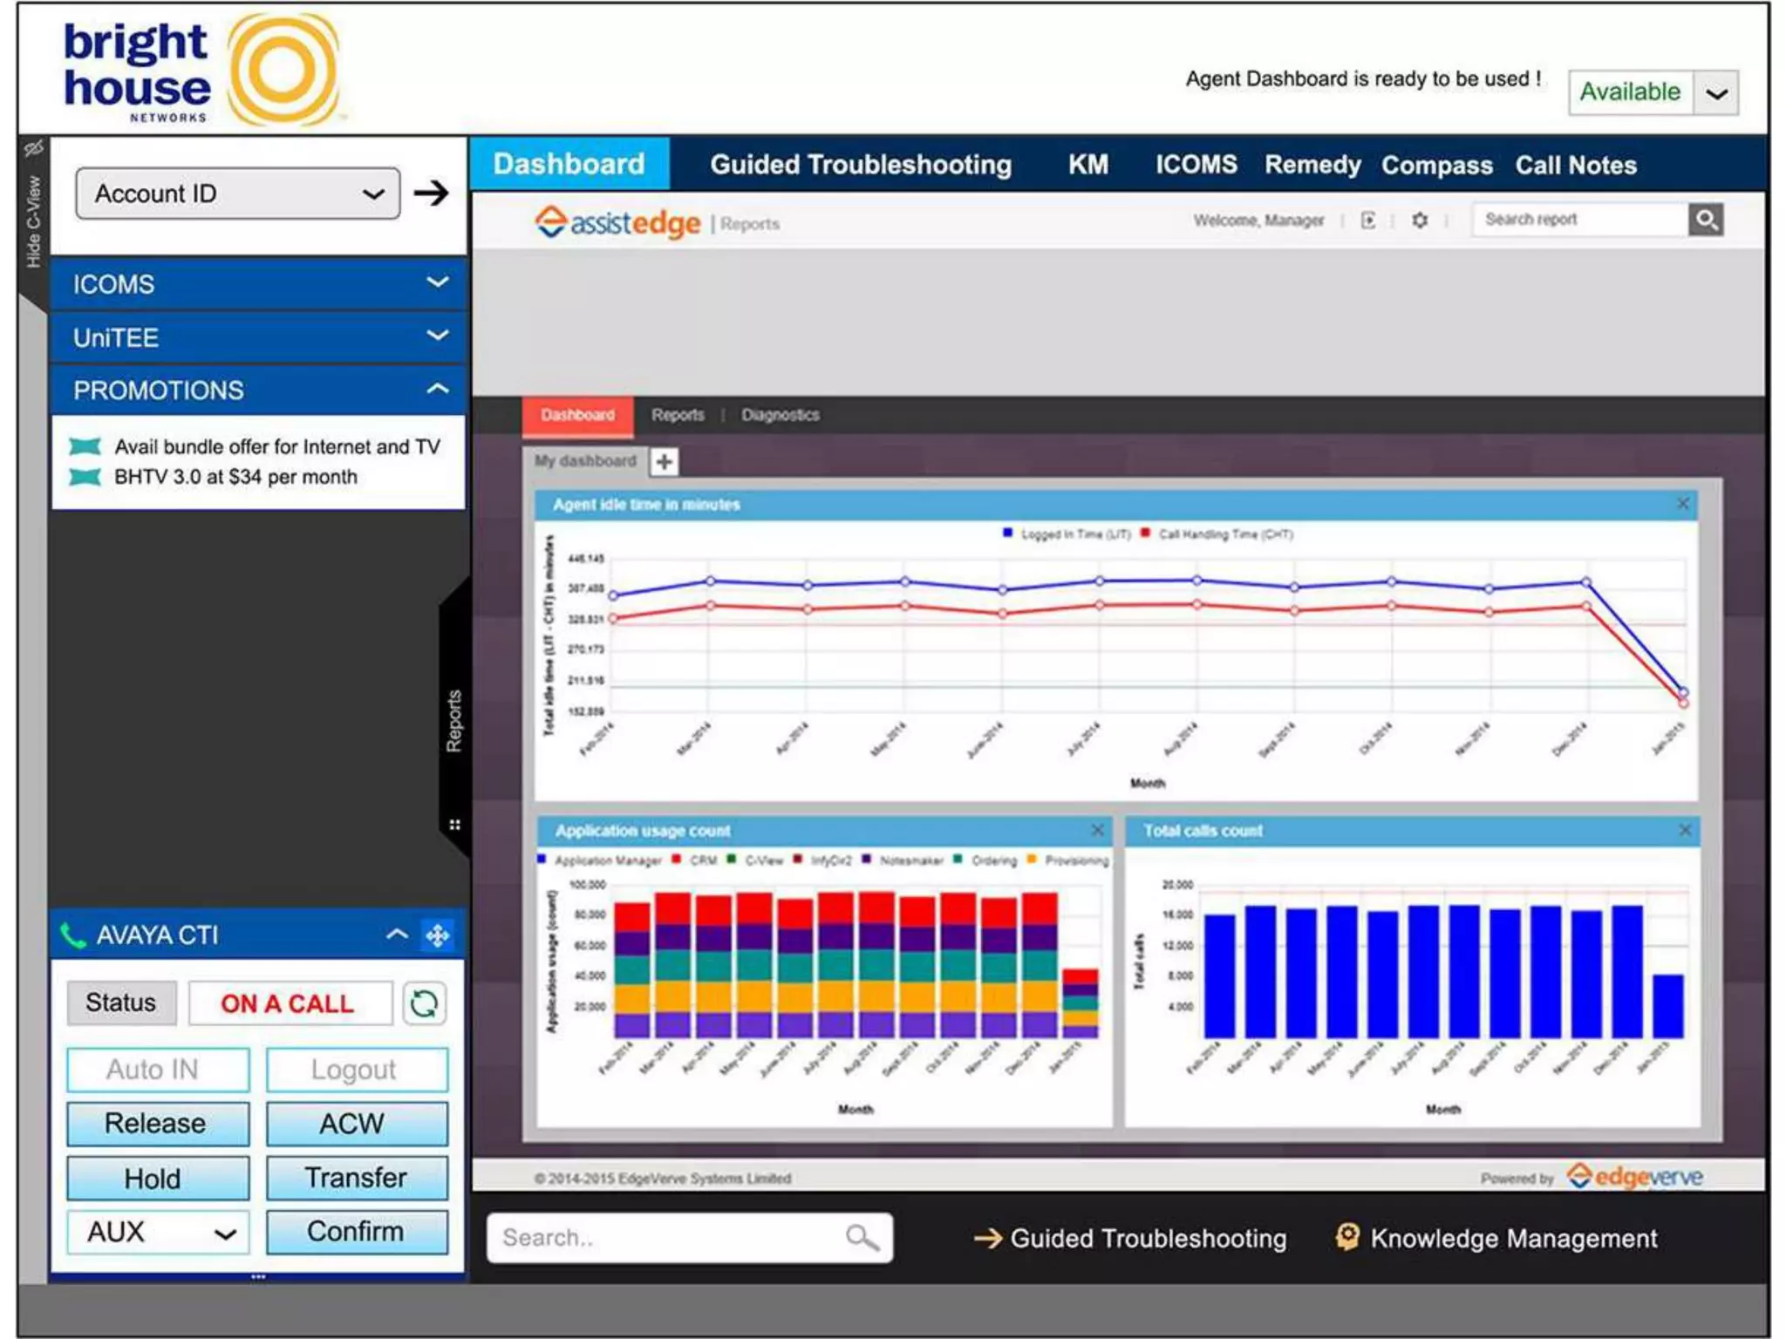
Task: Click the ON A CALL status field
Action: 289,1004
